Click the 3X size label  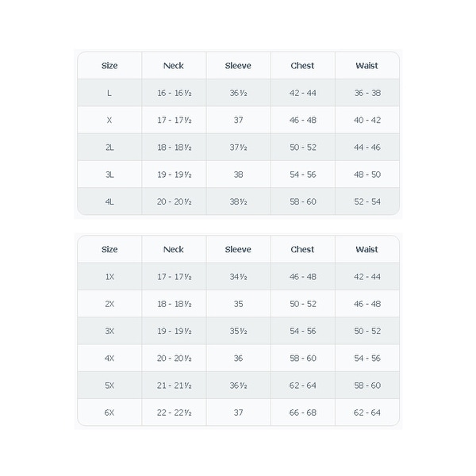tap(109, 331)
